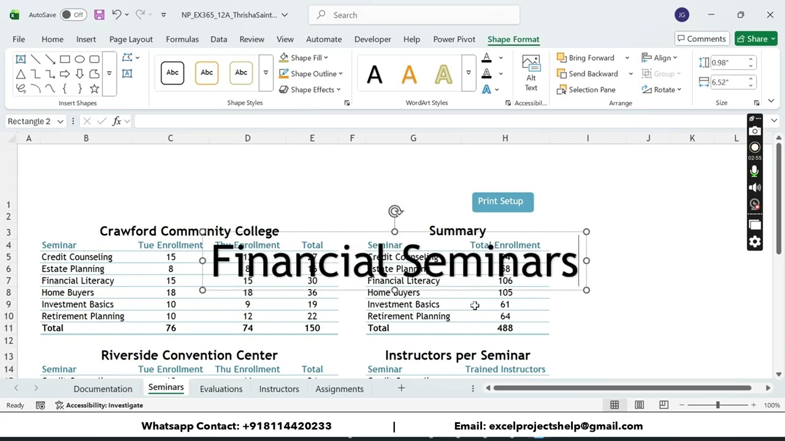
Task: Click Accessibility: Investigate in status bar
Action: click(99, 405)
